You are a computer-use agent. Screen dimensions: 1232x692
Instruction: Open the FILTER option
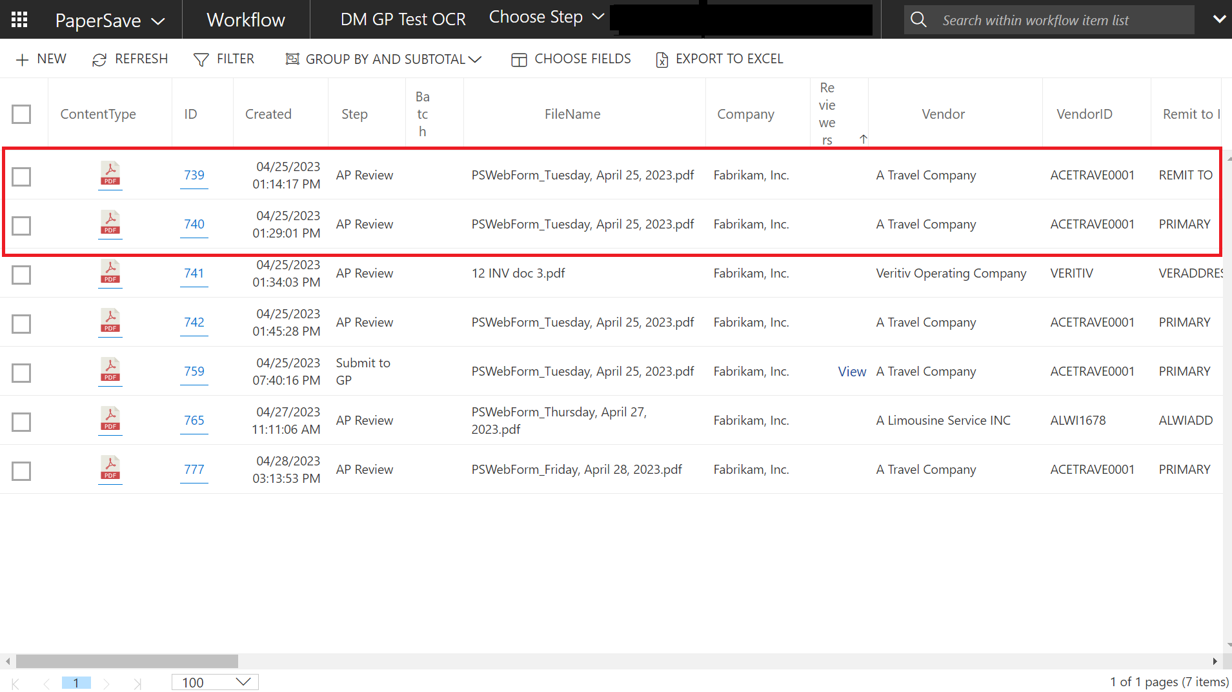[224, 59]
